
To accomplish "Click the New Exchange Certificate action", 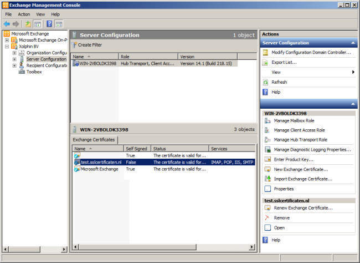I will (x=301, y=169).
